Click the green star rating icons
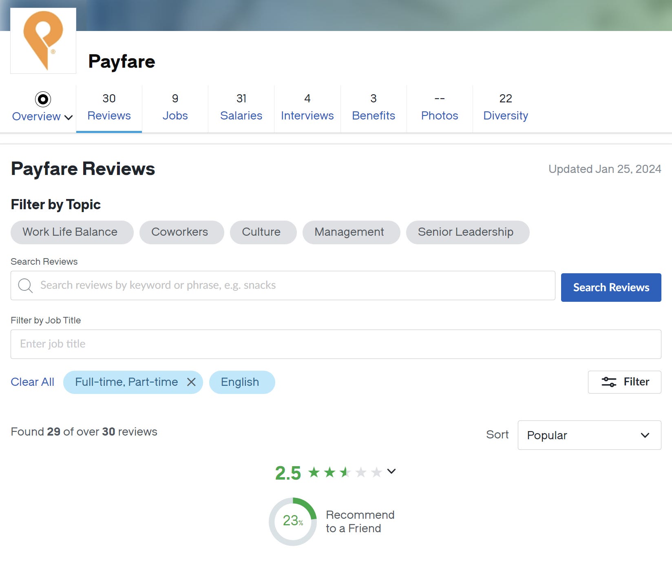Image resolution: width=672 pixels, height=562 pixels. tap(345, 472)
